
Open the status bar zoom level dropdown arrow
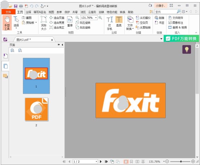[x=164, y=161]
